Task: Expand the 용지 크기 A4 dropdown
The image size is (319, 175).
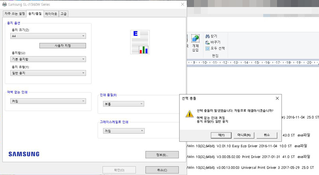Action: click(48, 36)
